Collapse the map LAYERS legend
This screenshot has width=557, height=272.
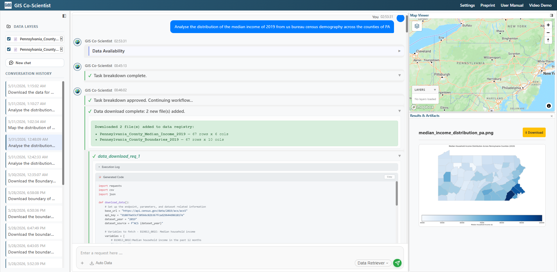[435, 90]
